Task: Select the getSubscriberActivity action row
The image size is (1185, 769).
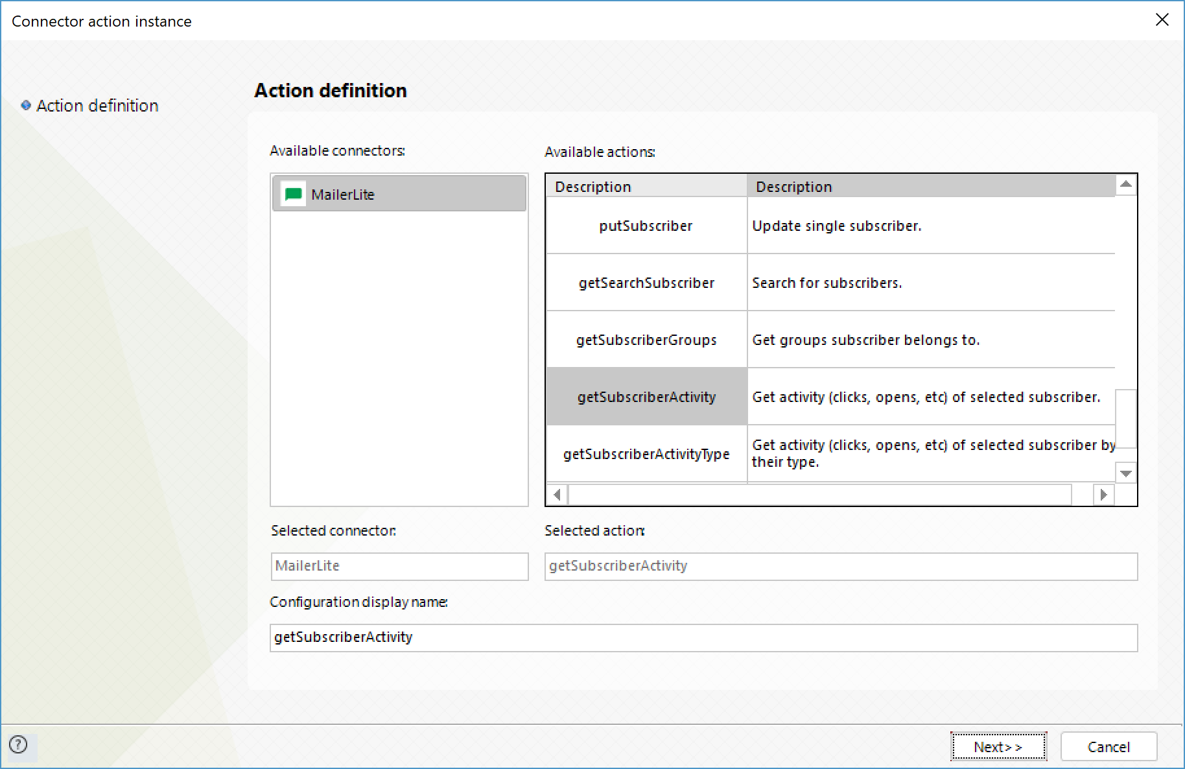Action: pyautogui.click(x=646, y=397)
